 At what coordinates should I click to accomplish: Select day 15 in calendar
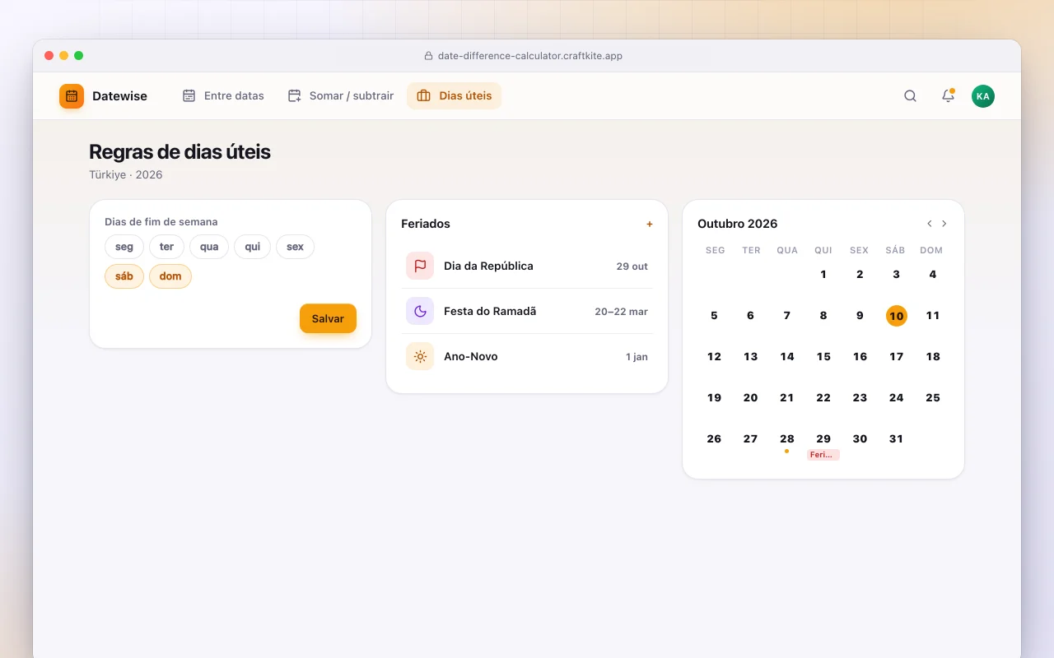click(823, 357)
